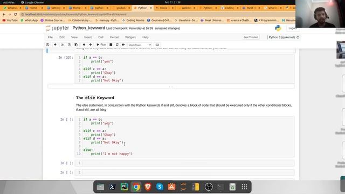This screenshot has height=194, width=345.
Task: Launch PyCharm from the dock
Action: point(124,187)
